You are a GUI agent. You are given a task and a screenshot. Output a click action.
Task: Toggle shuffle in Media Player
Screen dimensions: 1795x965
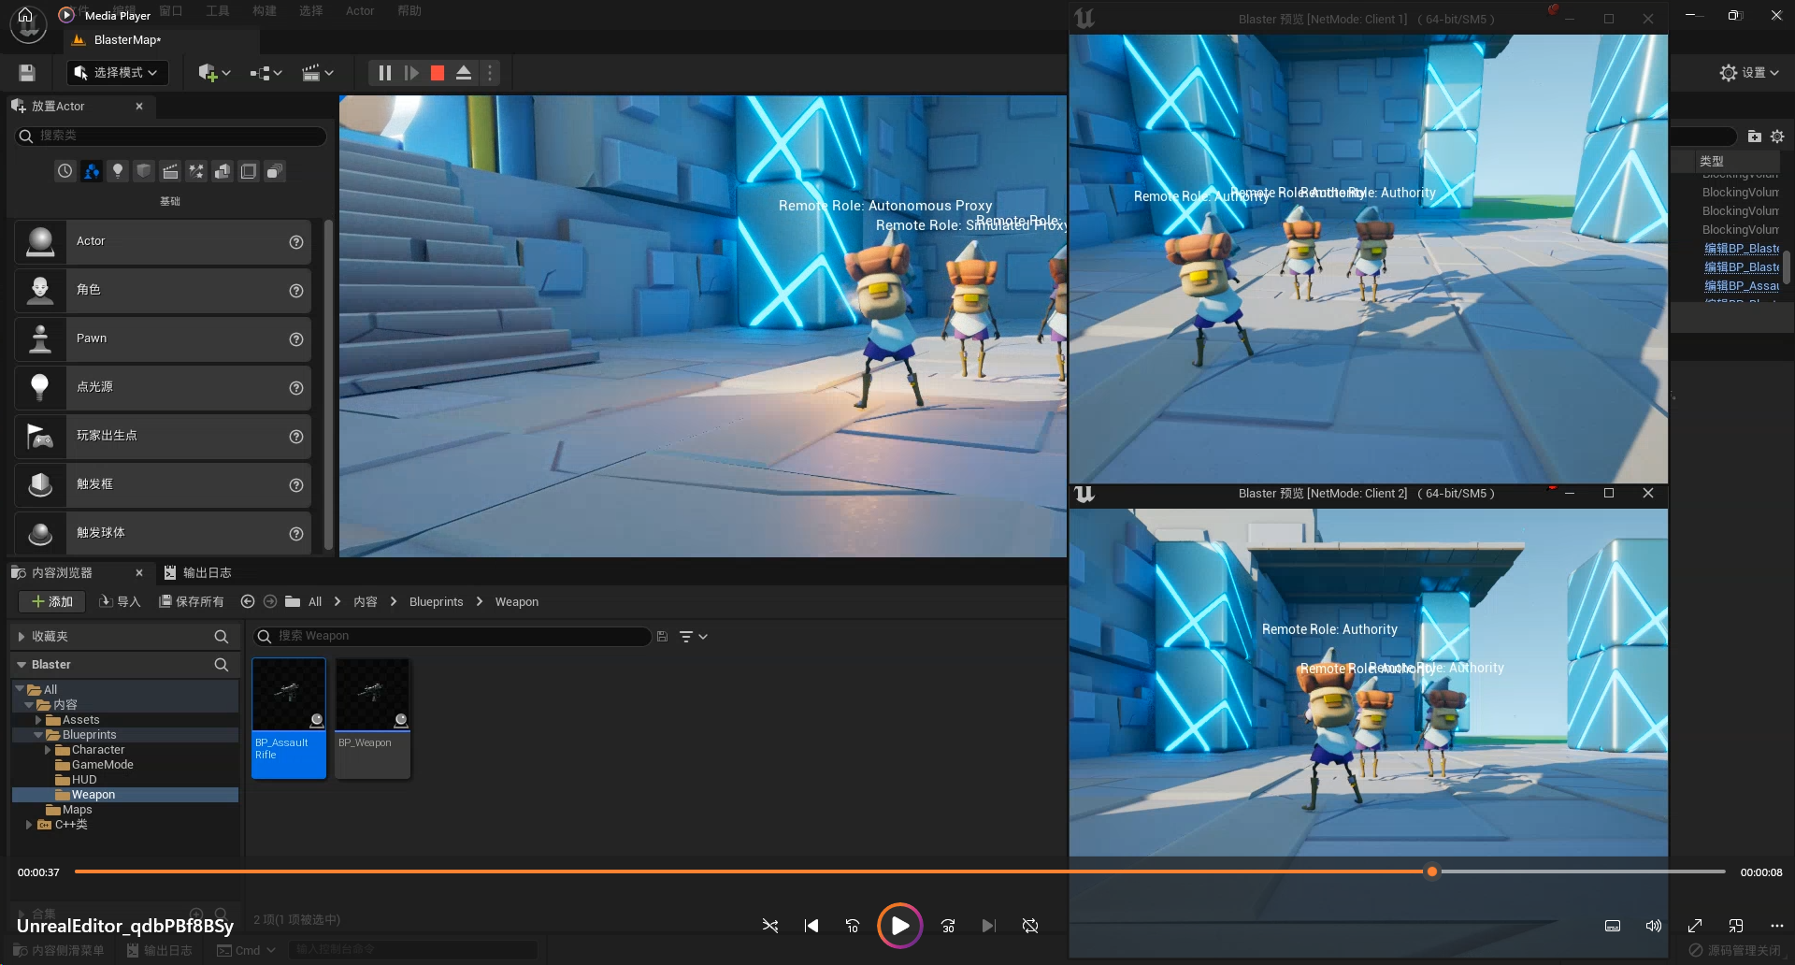pos(770,926)
